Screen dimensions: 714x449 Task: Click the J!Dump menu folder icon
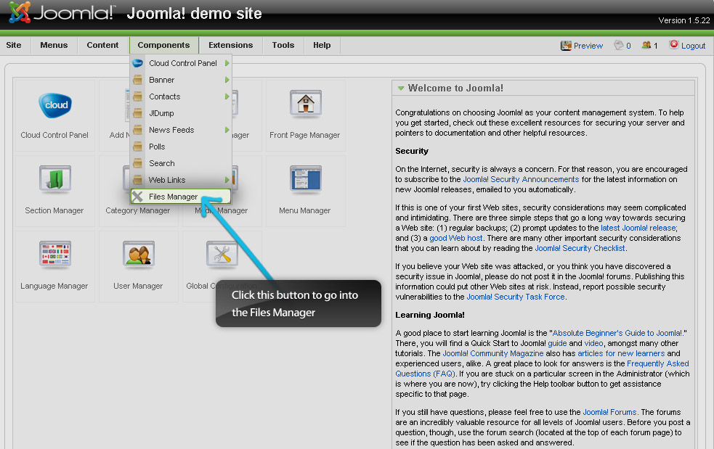[137, 113]
